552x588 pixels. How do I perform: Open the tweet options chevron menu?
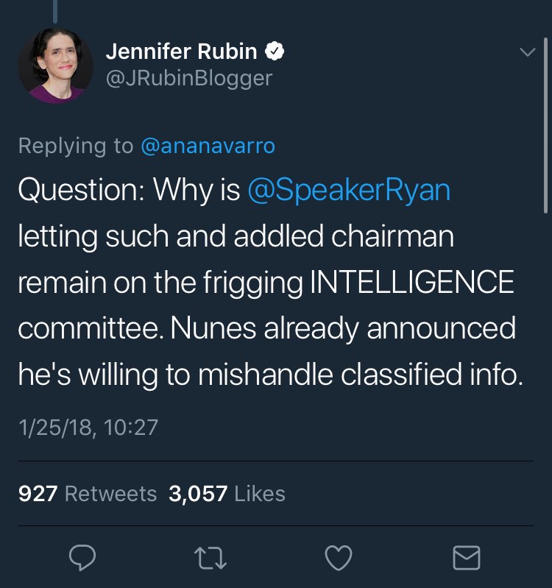coord(526,52)
